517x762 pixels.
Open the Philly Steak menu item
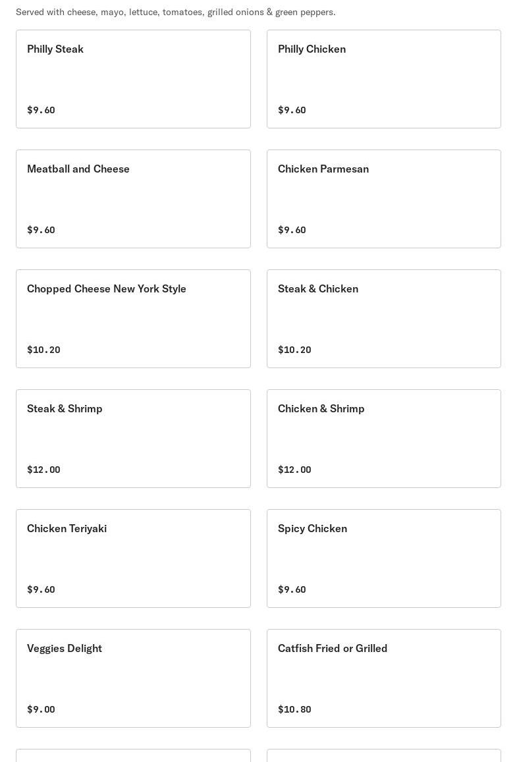(x=133, y=79)
